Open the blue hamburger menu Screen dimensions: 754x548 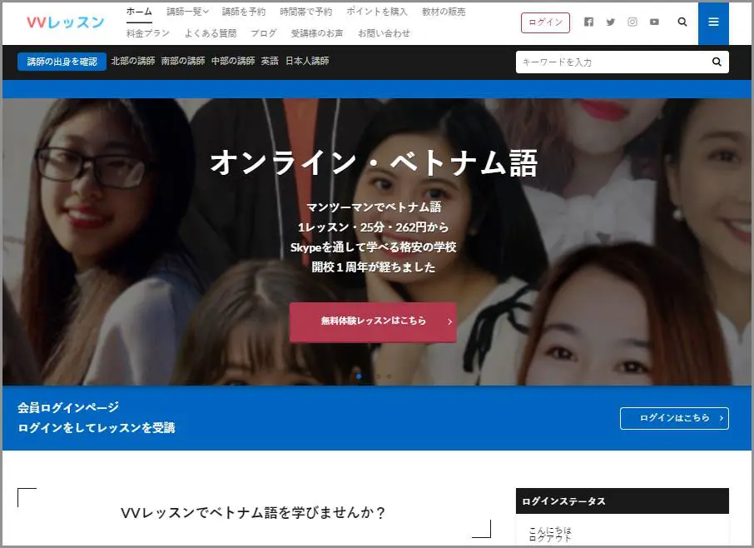[713, 22]
